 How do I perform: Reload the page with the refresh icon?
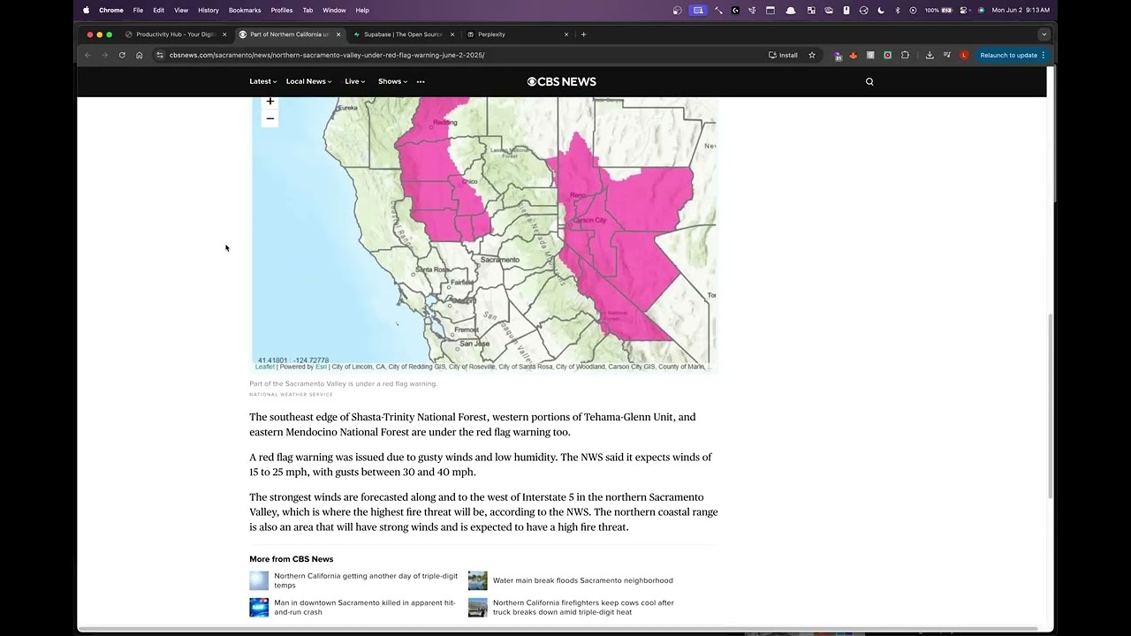[122, 55]
